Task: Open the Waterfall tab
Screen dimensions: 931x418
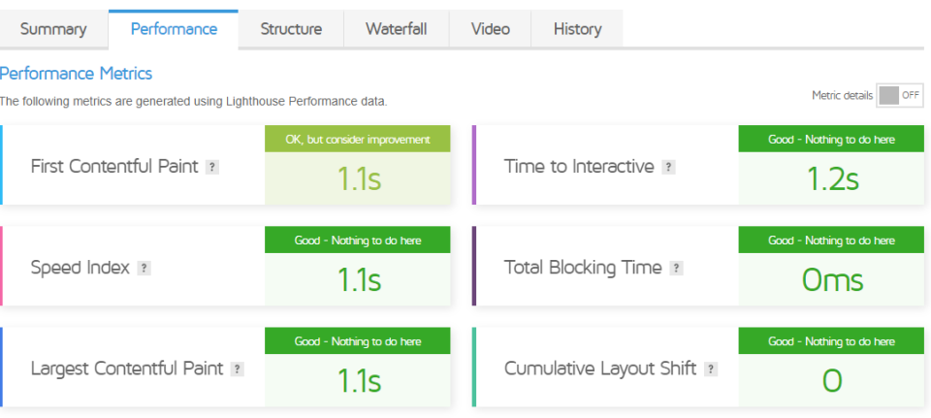Action: [x=396, y=29]
